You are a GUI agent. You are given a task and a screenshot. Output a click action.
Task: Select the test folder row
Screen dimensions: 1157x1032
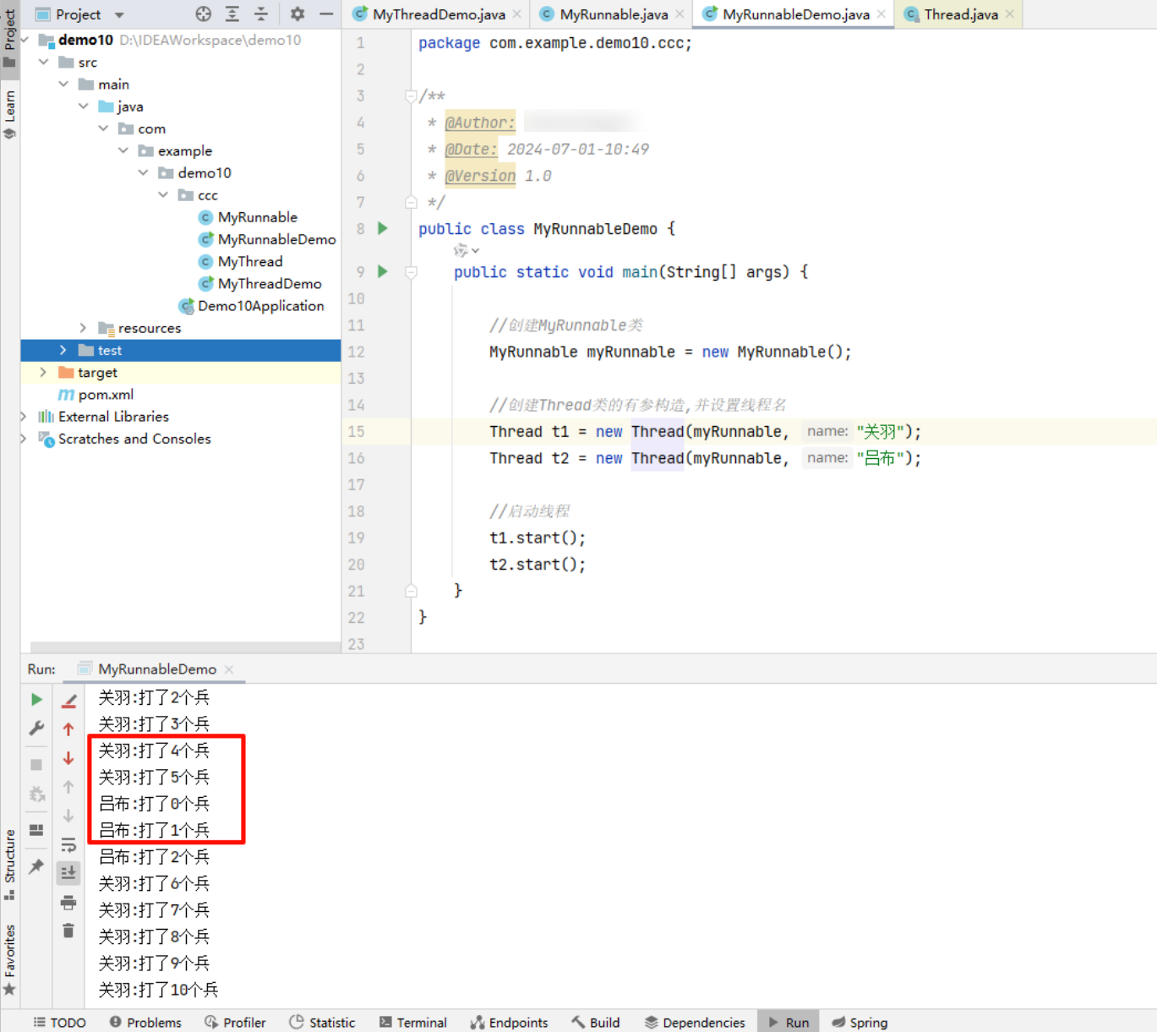click(x=180, y=350)
